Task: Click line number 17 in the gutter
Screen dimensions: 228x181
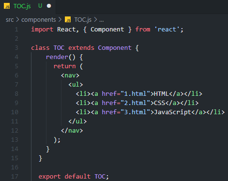Action: [15, 177]
